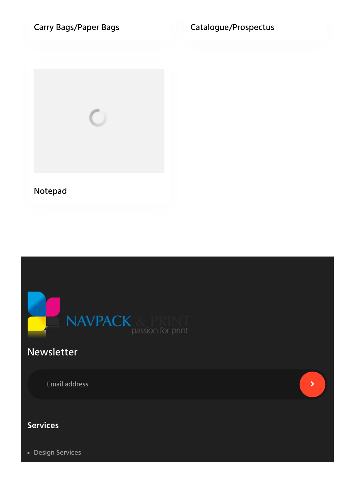The height and width of the screenshot is (489, 345).
Task: Click the bullet beside Design Services
Action: coord(29,453)
